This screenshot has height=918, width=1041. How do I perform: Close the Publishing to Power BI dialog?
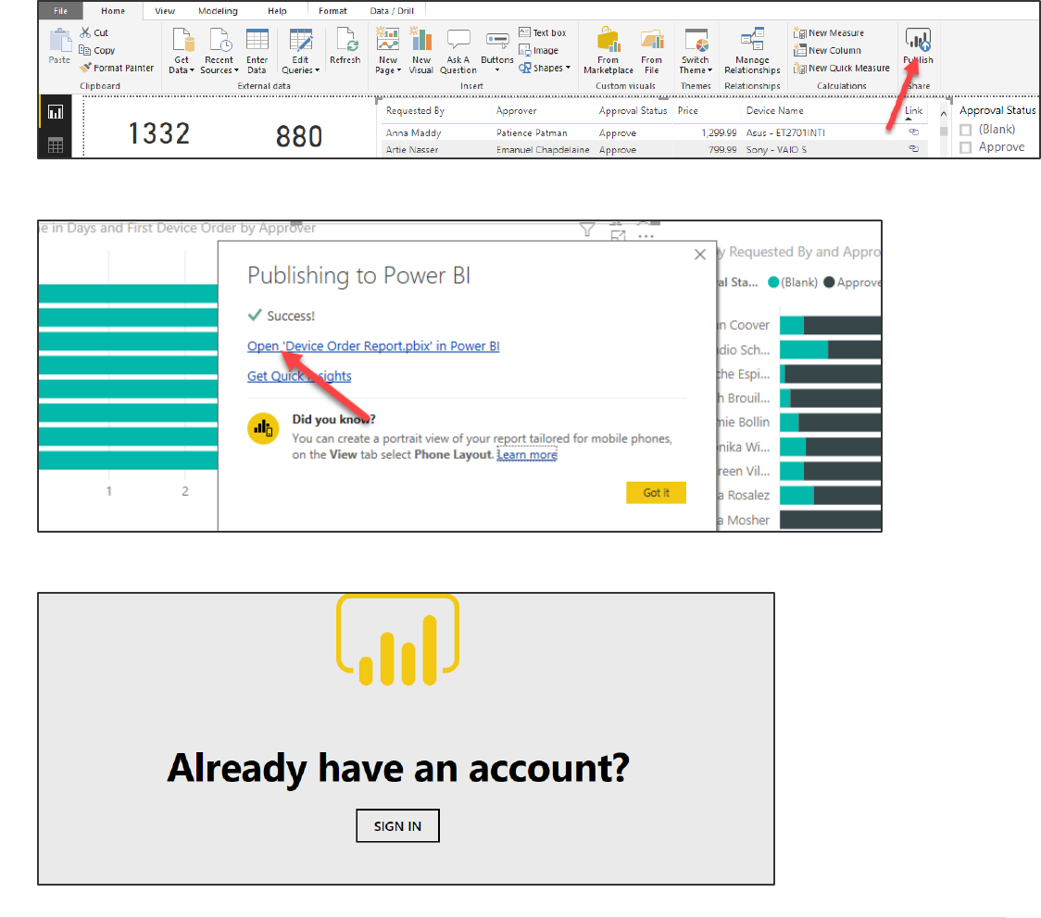pyautogui.click(x=700, y=255)
